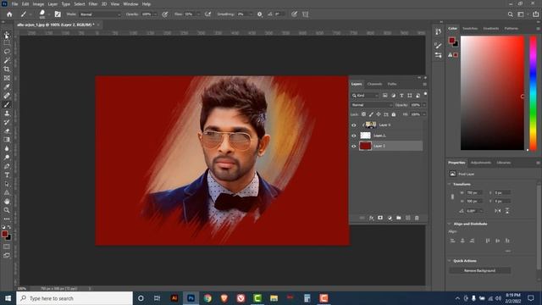Image resolution: width=542 pixels, height=305 pixels.
Task: Open the layer blend mode Normal dropdown
Action: (372, 105)
